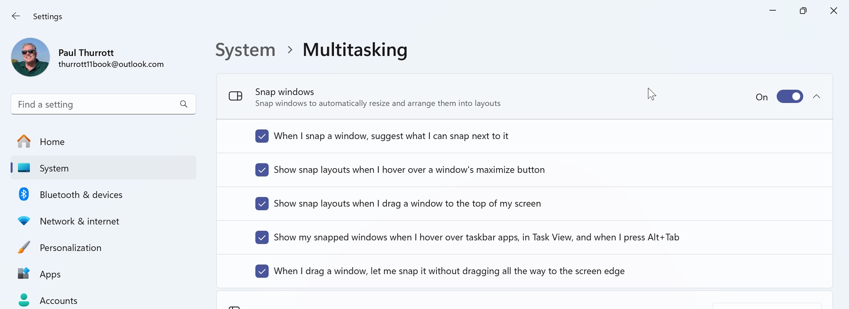Click the Accounts person icon
The width and height of the screenshot is (849, 309).
pos(24,300)
